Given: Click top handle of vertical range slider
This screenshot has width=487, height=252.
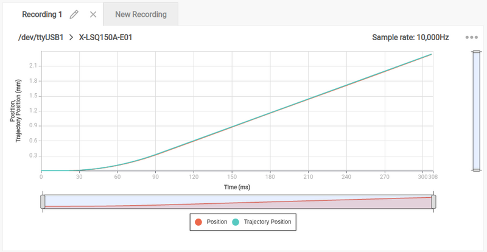Looking at the screenshot, I should (477, 52).
